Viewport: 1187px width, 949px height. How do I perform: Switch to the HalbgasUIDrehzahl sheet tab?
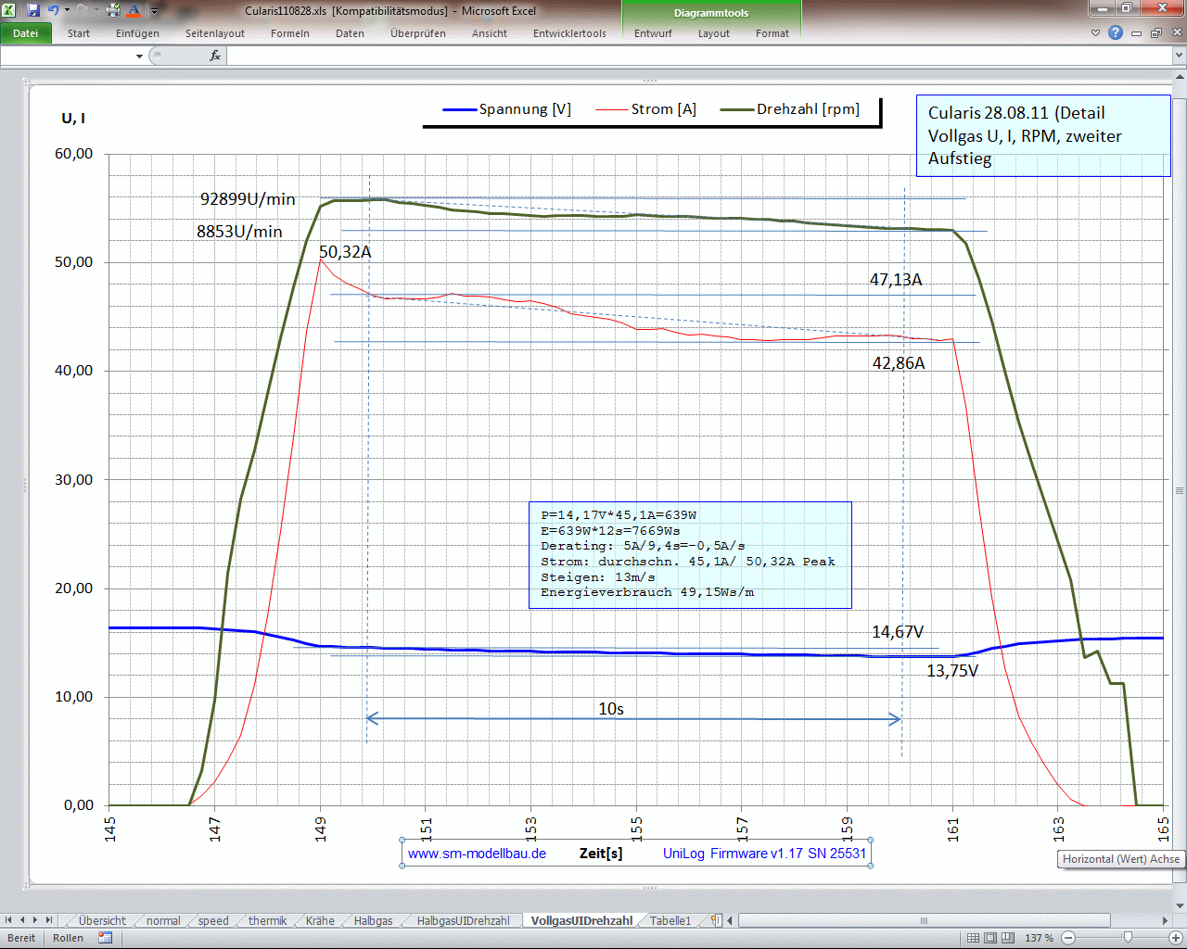463,920
